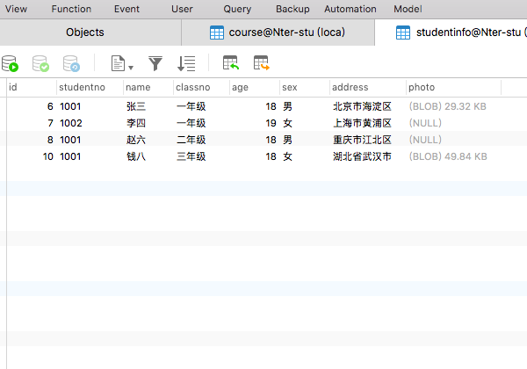Select the studentinfo@Nter-stu tab
The width and height of the screenshot is (527, 369).
pyautogui.click(x=451, y=33)
